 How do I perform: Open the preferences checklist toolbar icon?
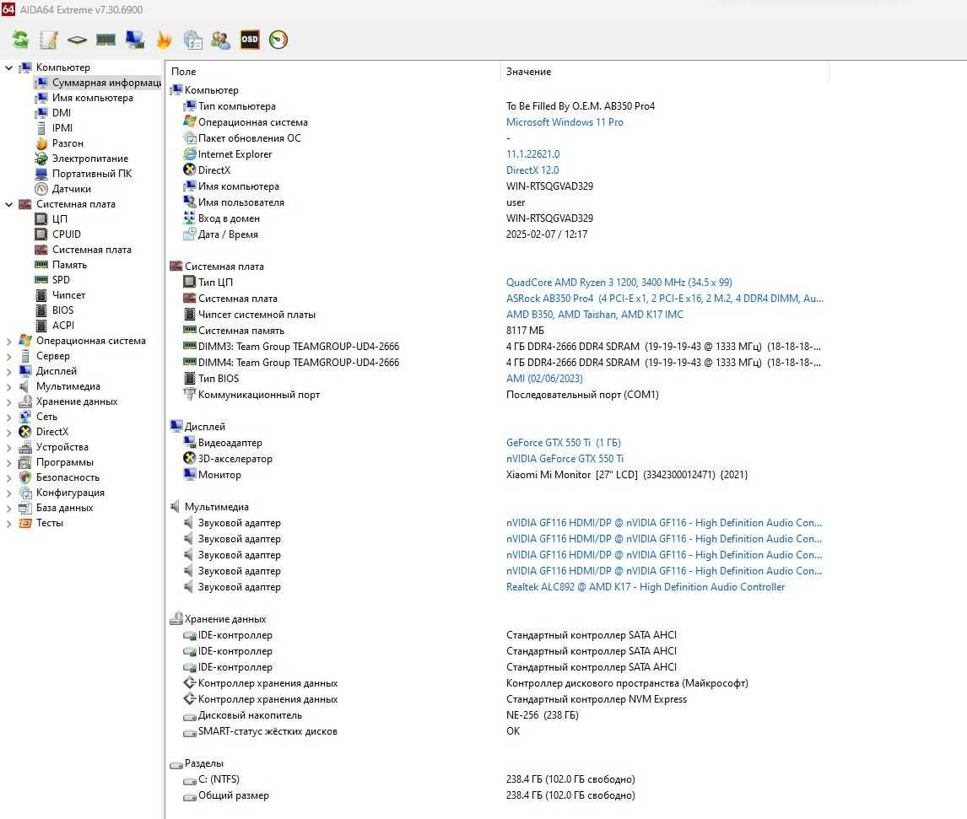click(x=192, y=40)
